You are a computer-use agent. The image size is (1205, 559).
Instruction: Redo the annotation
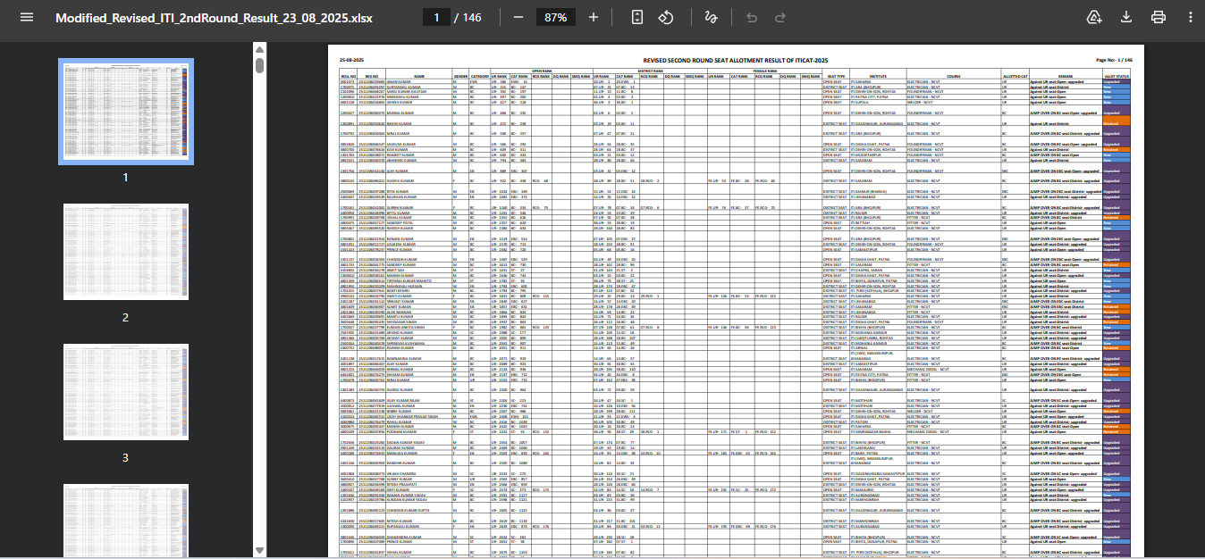[x=780, y=18]
